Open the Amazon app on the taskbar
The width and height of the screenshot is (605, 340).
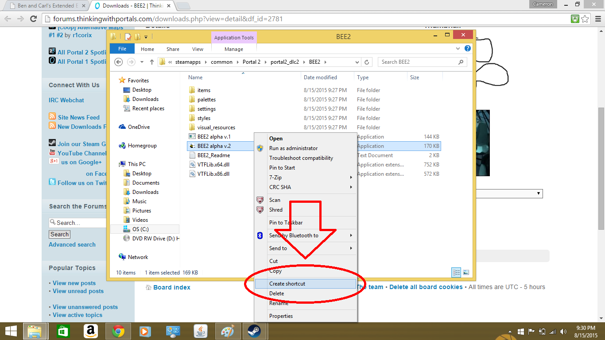(90, 331)
